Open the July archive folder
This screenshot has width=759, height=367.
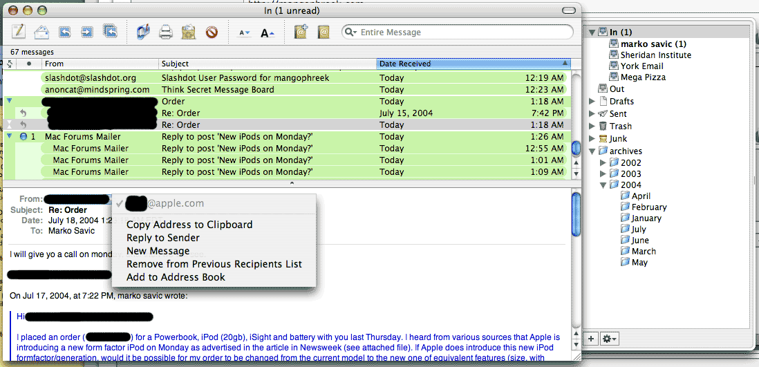634,229
